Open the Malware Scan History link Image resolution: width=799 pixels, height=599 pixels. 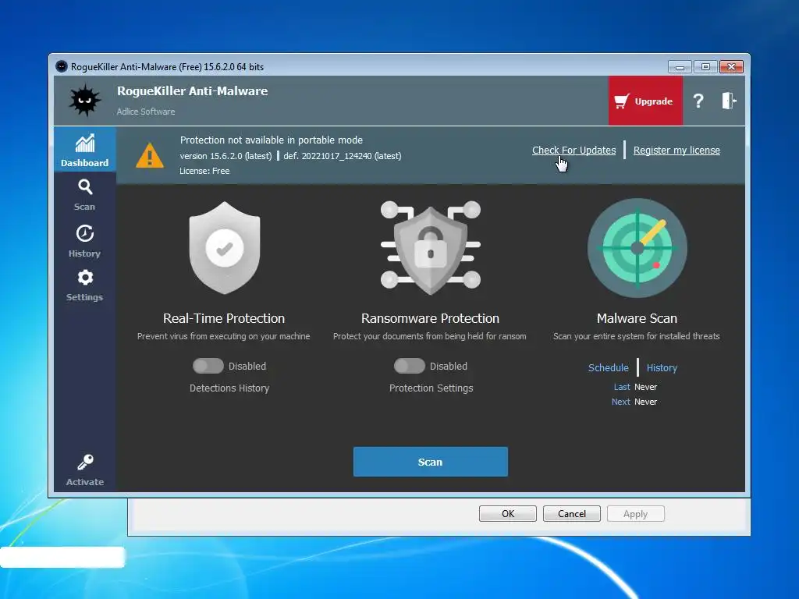coord(662,368)
